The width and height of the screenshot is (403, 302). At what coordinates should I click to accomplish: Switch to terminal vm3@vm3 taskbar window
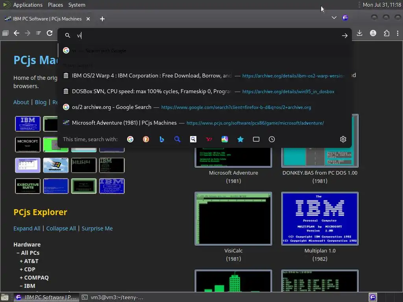(113, 297)
